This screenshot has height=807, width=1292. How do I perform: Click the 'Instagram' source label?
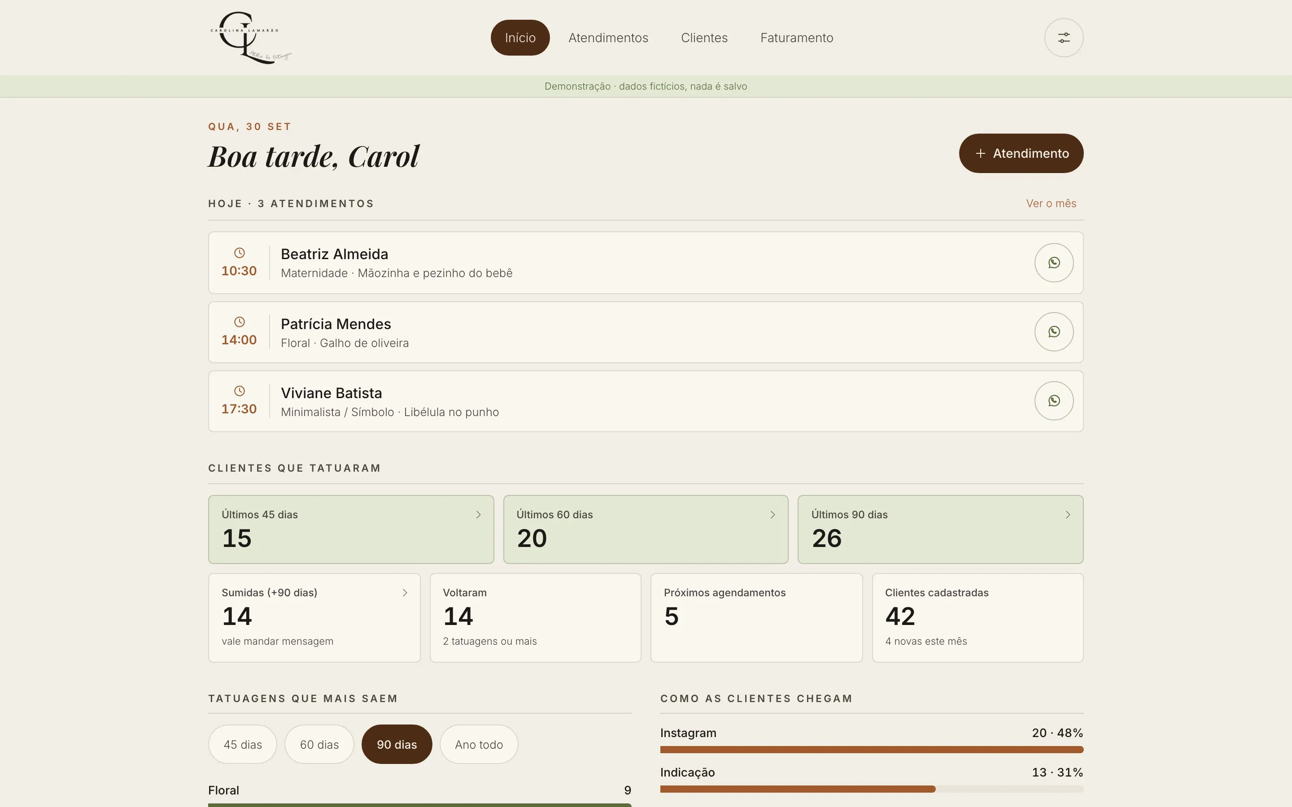[x=688, y=733]
